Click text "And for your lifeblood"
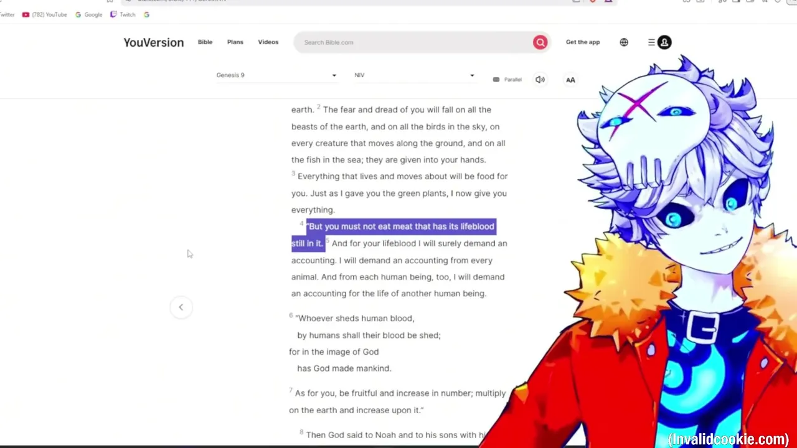This screenshot has height=448, width=797. [374, 243]
